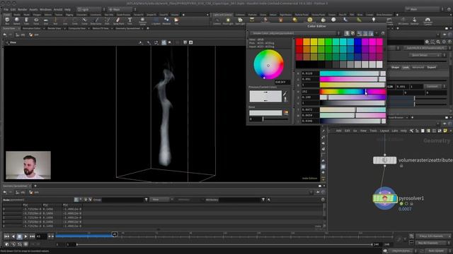Open the keys and channels dropdown
This screenshot has width=453, height=254.
pyautogui.click(x=432, y=236)
